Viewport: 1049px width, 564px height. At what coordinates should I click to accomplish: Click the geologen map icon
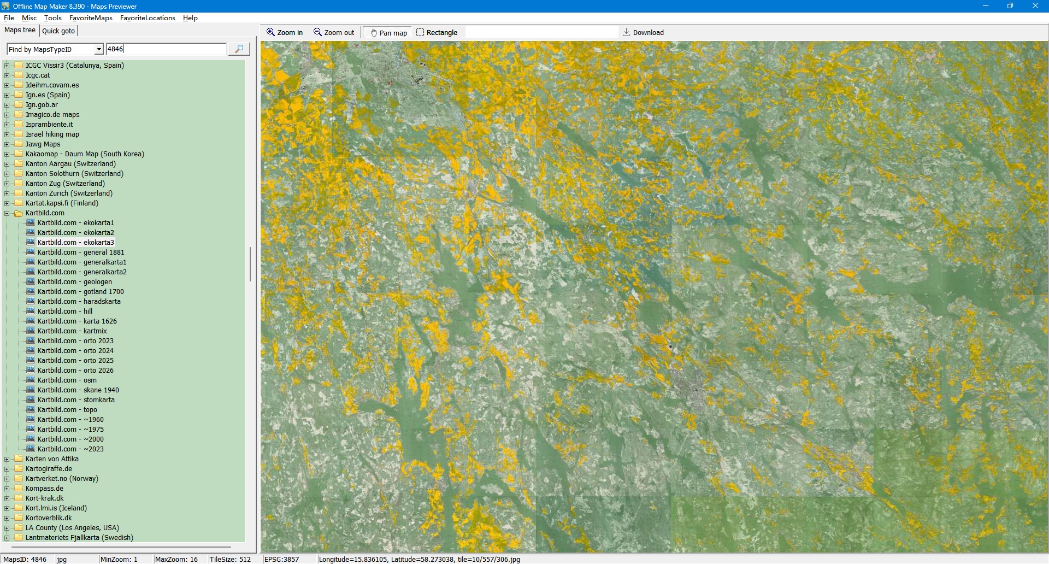pyautogui.click(x=31, y=282)
